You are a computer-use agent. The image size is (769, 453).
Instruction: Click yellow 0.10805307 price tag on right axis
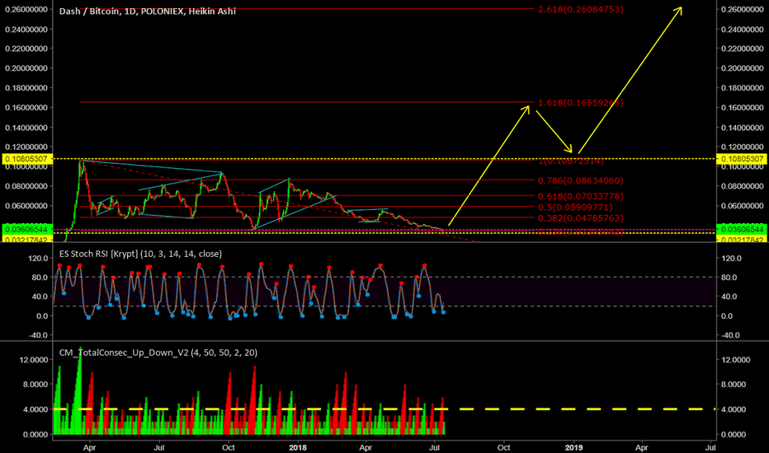742,159
